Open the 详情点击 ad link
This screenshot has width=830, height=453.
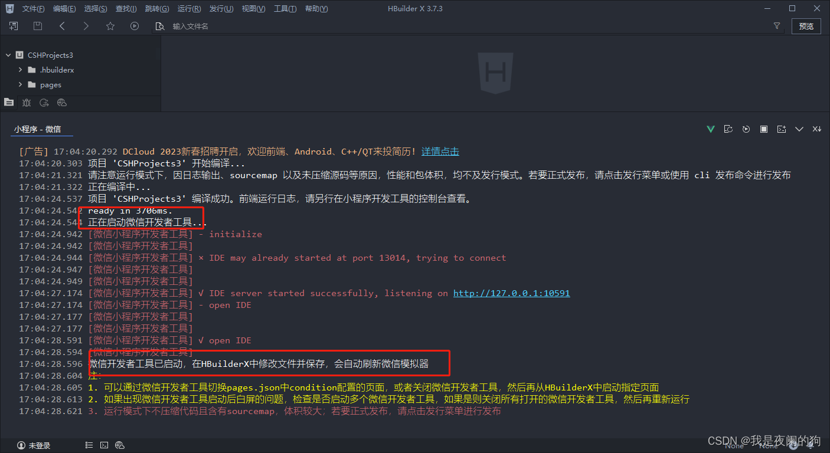coord(440,152)
